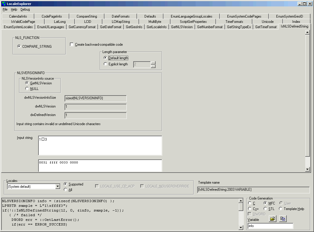Open the Locales dropdown list
Image resolution: width=314 pixels, height=232 pixels.
58,186
